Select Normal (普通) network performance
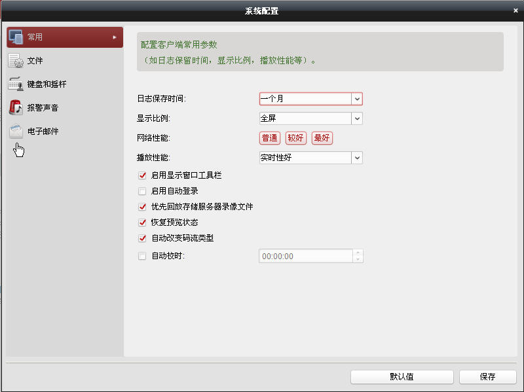Viewport: 524px width, 392px height. [x=269, y=138]
